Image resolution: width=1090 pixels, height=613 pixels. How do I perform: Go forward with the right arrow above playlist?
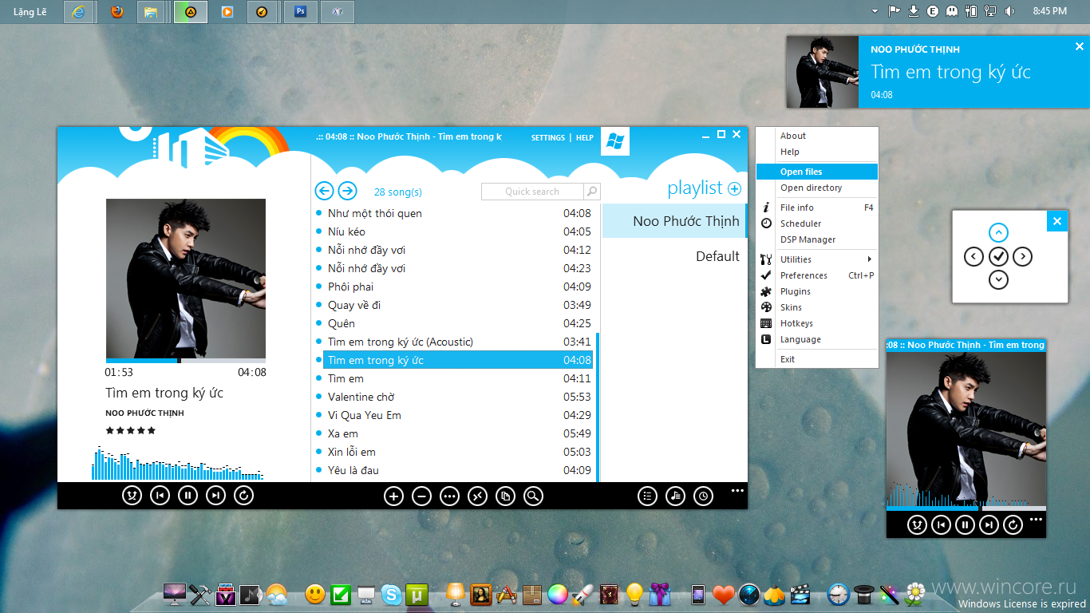coord(347,191)
